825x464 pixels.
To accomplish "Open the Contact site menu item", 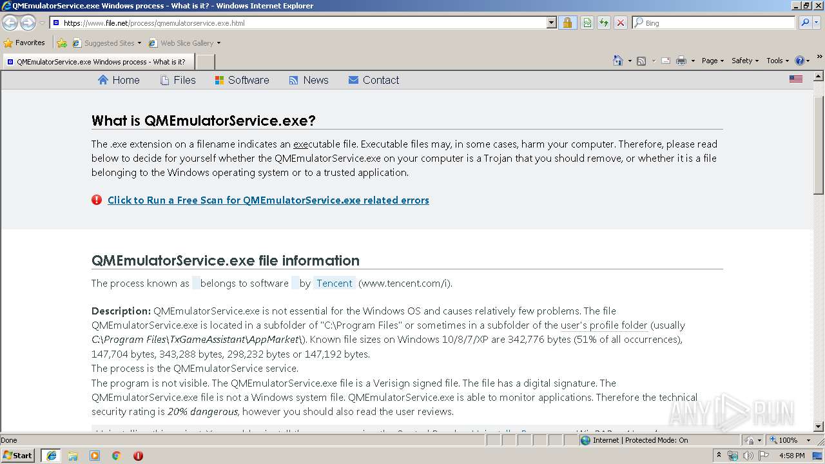I will [374, 80].
